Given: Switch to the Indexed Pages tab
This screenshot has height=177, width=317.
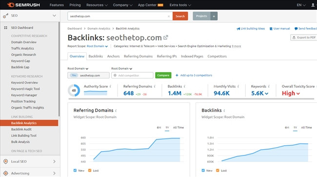Looking at the screenshot, I should click(x=192, y=57).
